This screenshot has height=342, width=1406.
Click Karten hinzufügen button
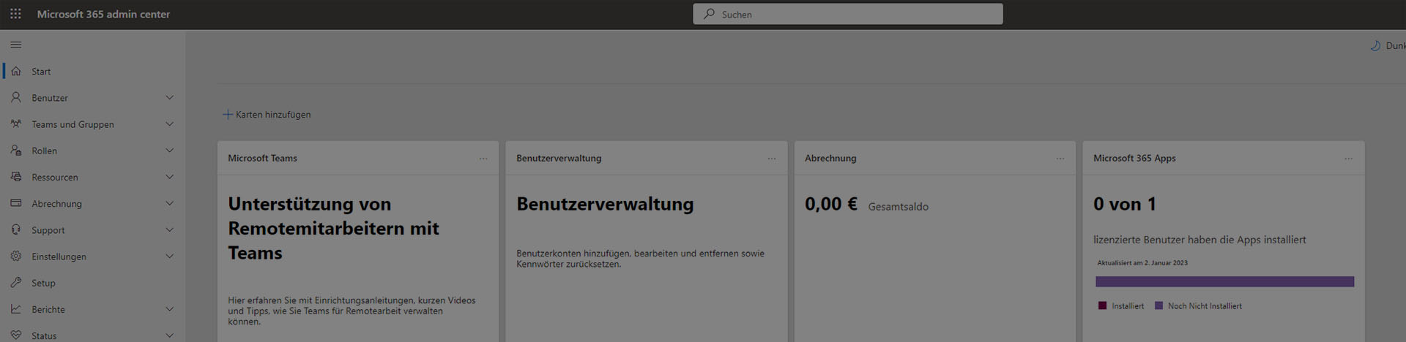click(267, 115)
